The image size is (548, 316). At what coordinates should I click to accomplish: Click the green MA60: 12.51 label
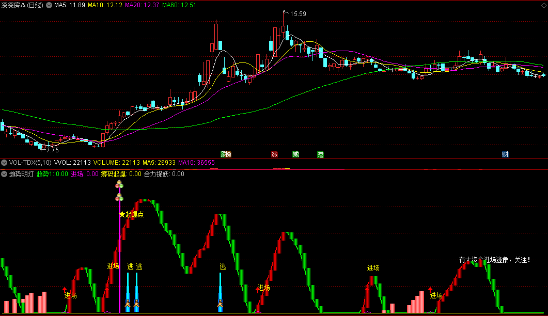coord(179,5)
